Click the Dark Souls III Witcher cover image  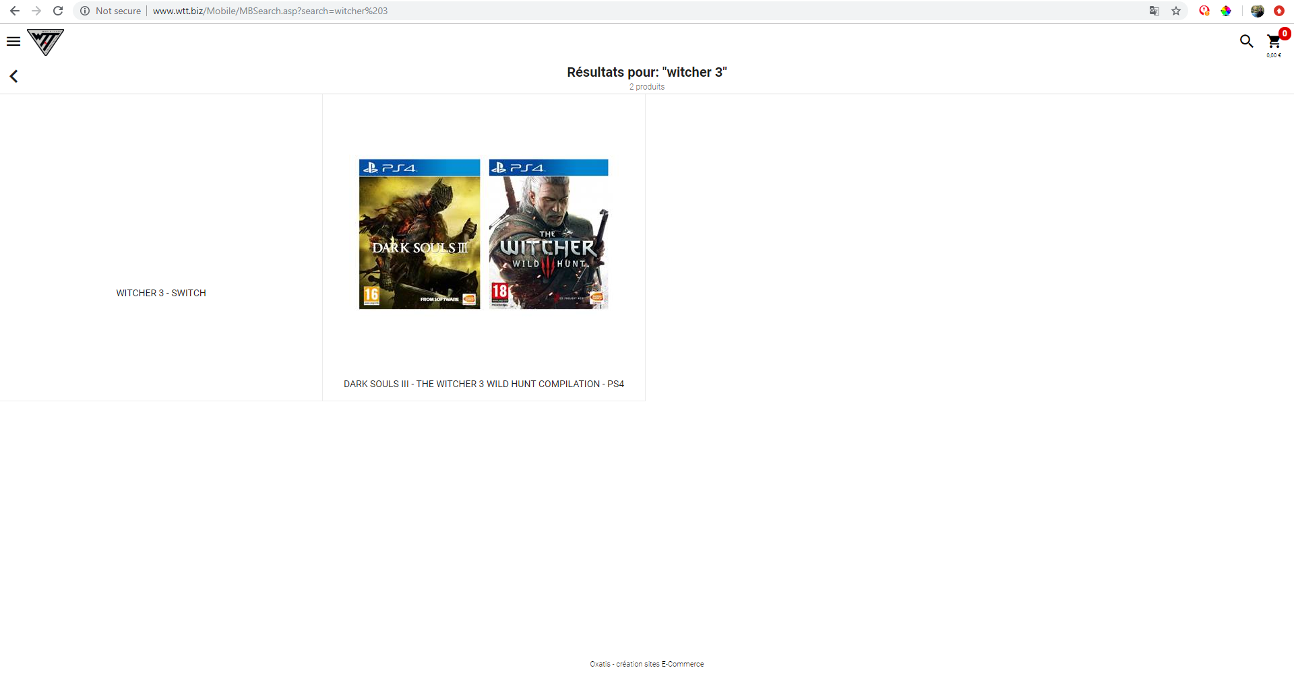tap(483, 234)
